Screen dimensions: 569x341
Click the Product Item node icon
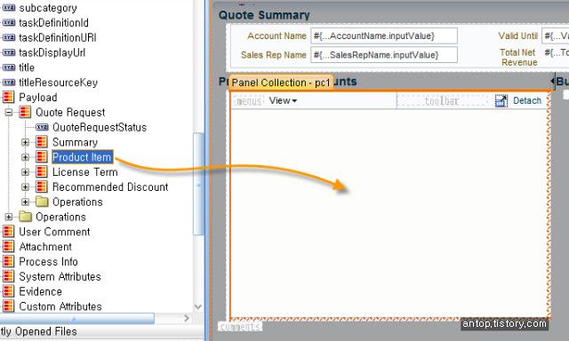coord(42,157)
